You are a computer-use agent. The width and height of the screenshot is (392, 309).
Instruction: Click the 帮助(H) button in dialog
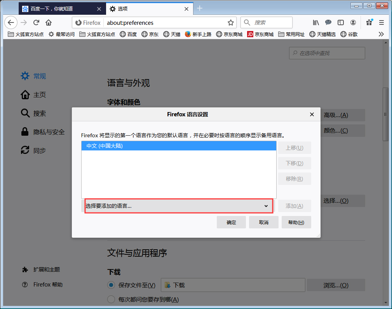click(x=296, y=222)
